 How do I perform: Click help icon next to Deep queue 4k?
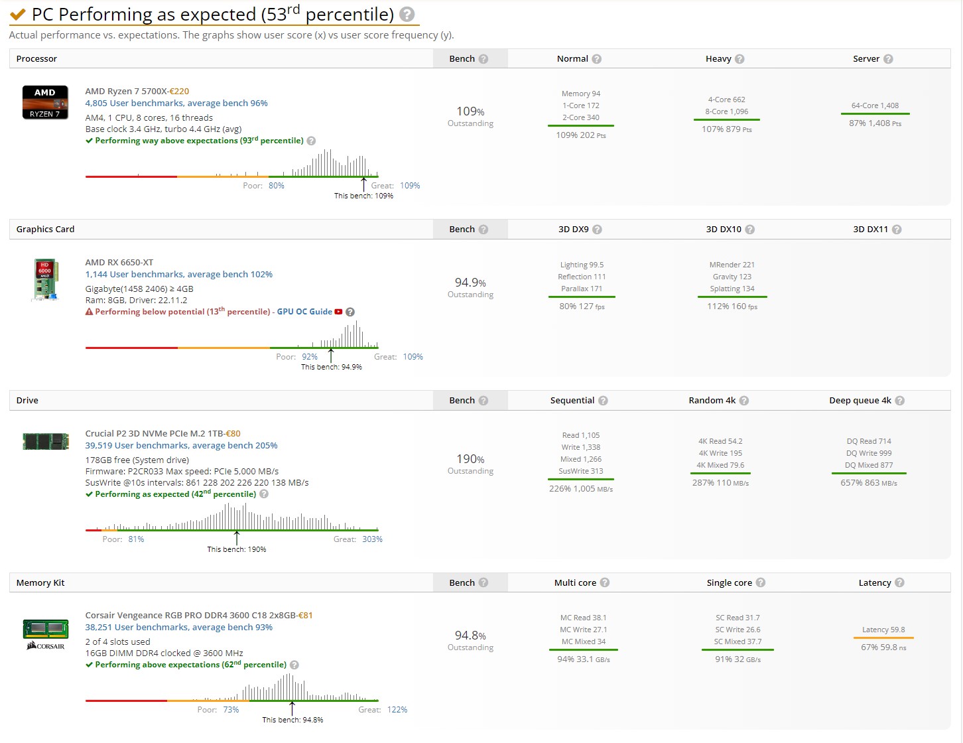point(900,401)
